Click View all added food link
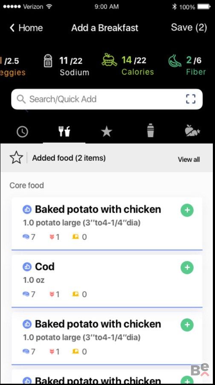215x385 pixels. coord(189,159)
